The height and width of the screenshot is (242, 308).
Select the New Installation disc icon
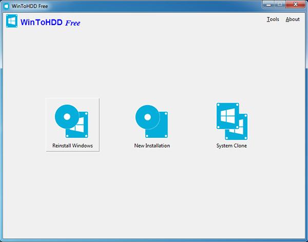coord(151,122)
